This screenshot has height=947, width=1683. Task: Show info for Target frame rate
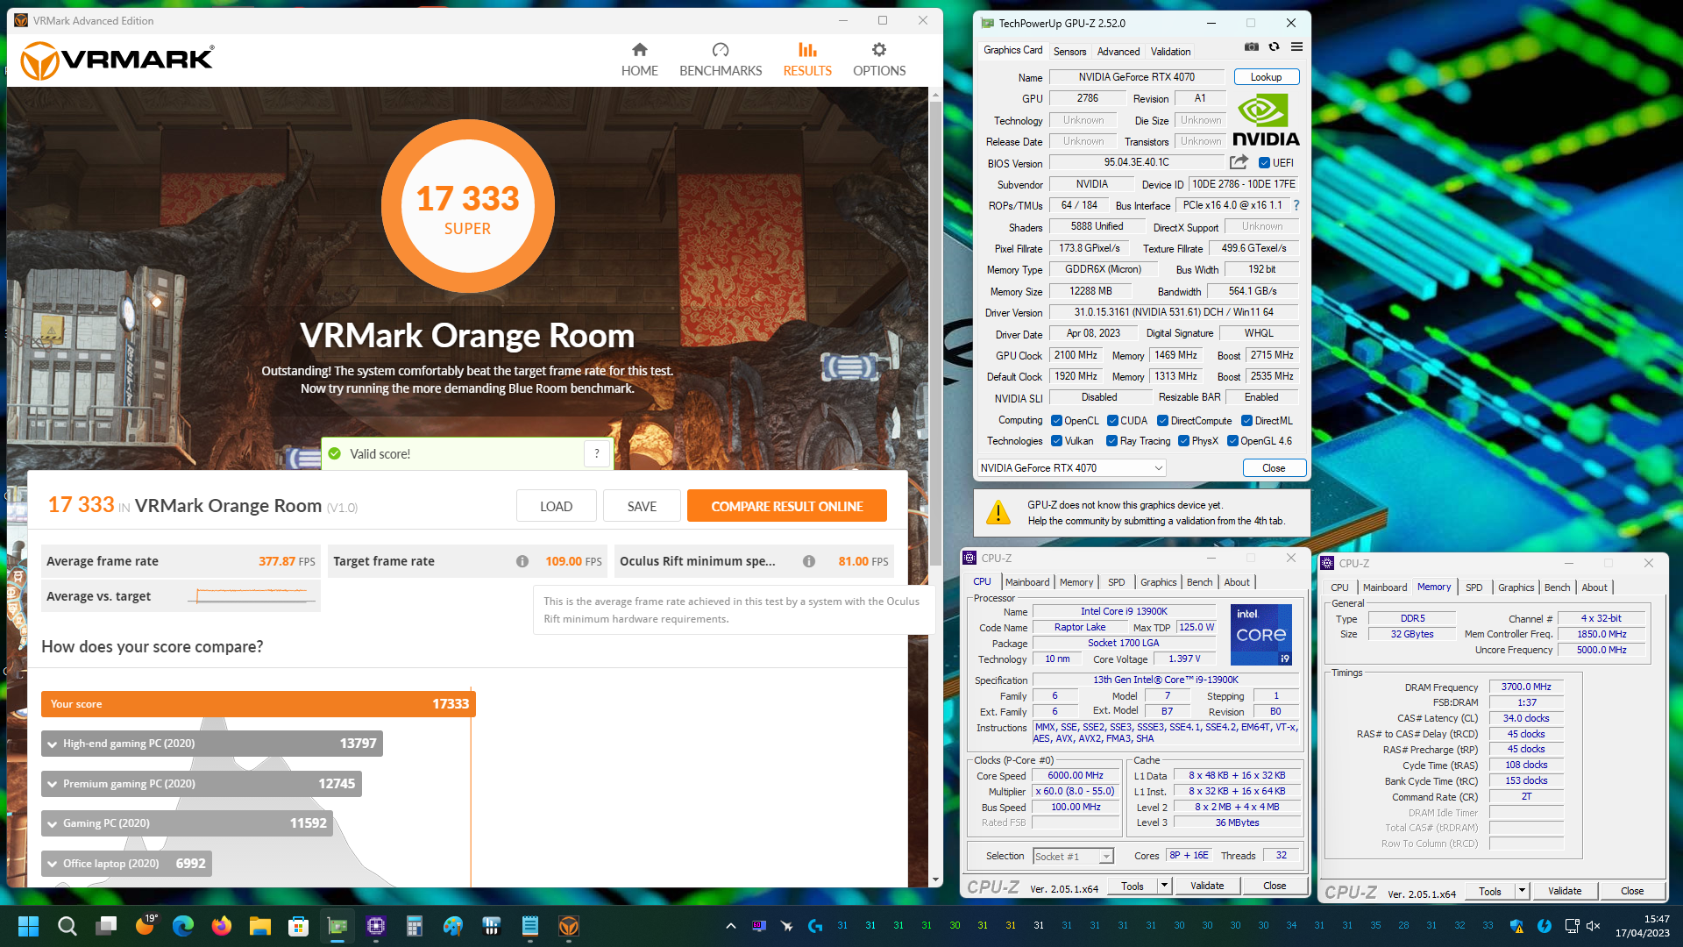click(x=522, y=561)
